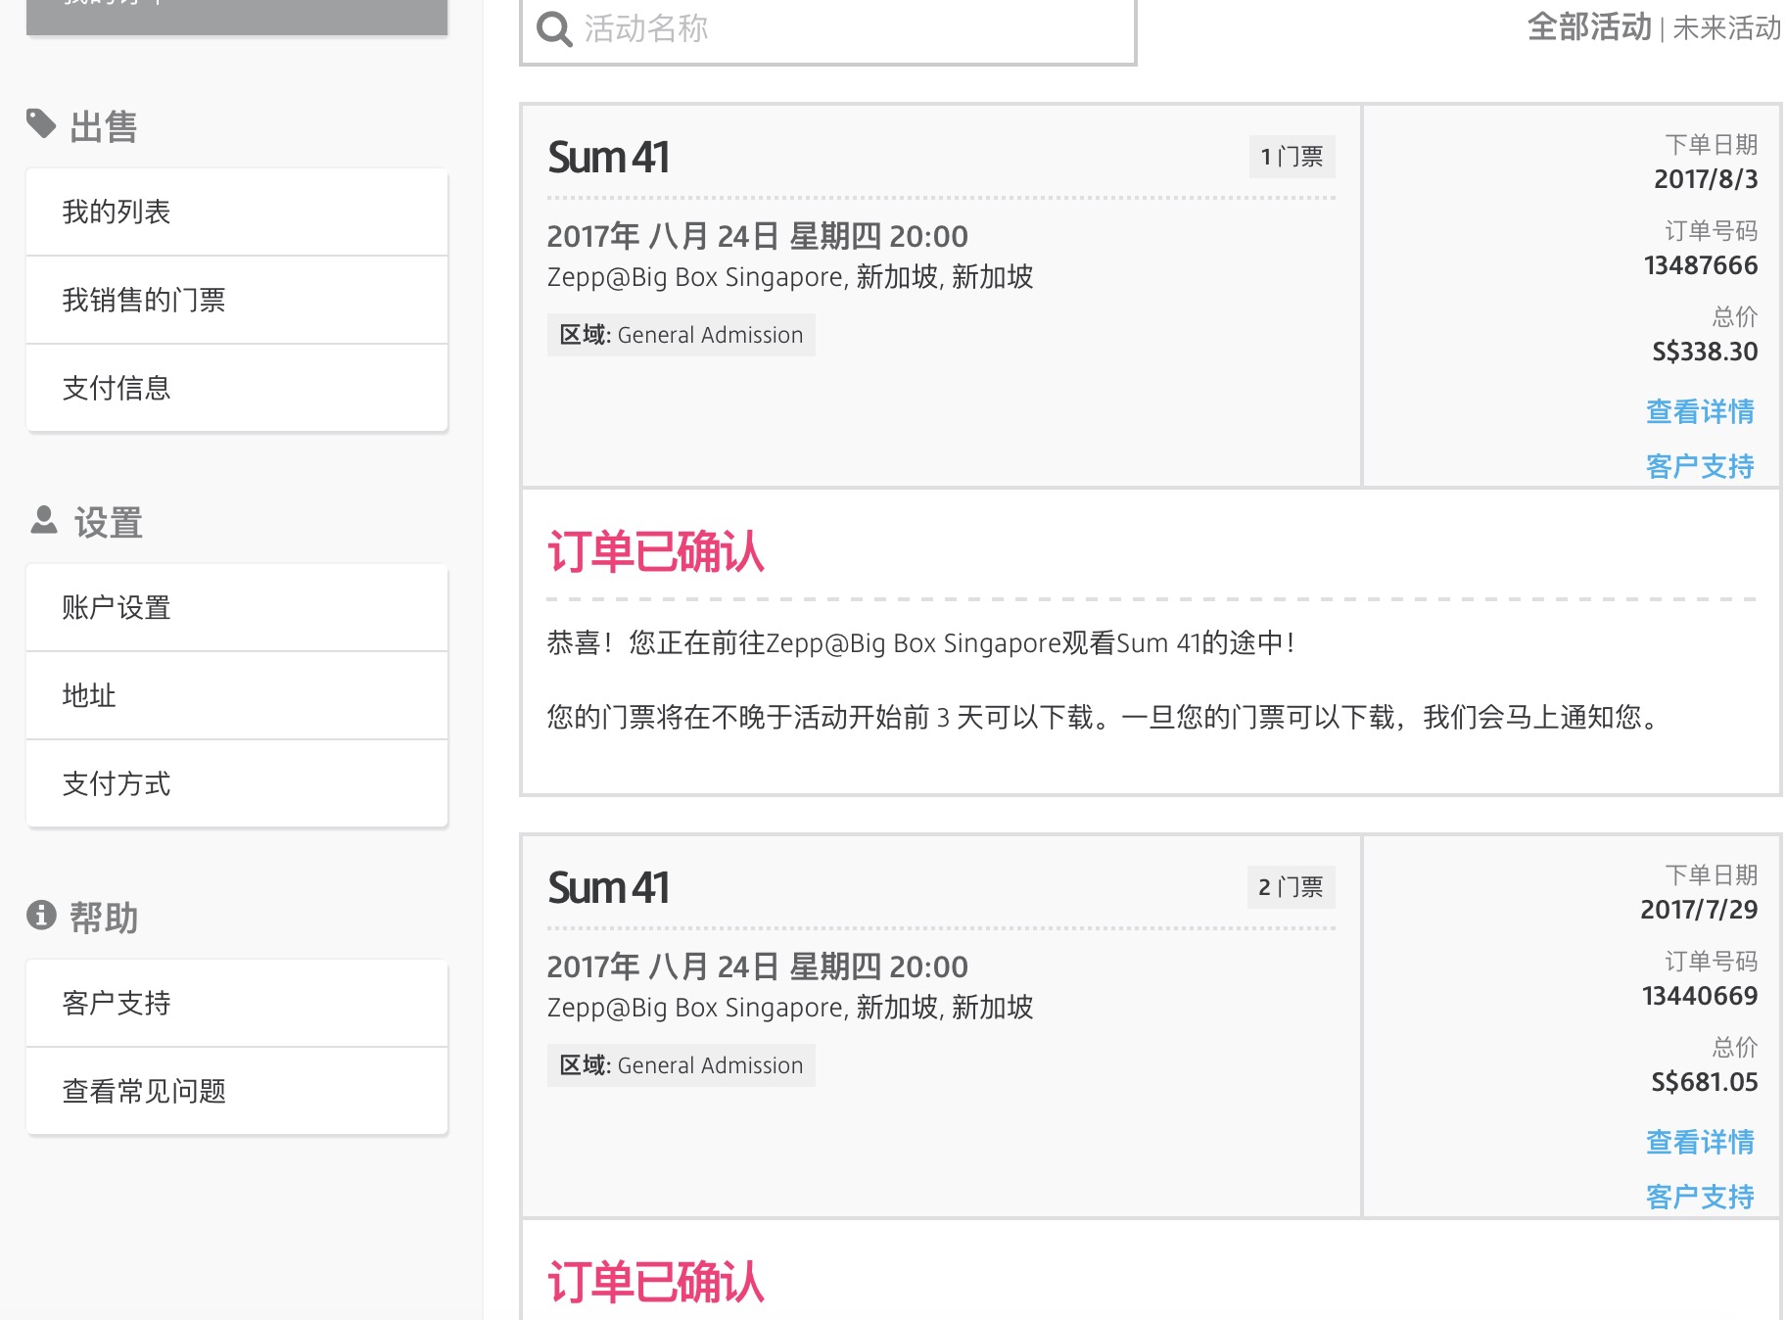
Task: Open 支付信息 in sidebar
Action: [x=237, y=389]
